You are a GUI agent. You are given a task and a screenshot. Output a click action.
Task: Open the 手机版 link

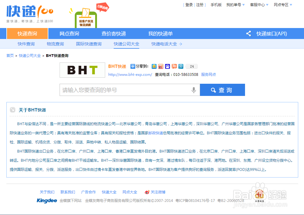pyautogui.click(x=216, y=5)
